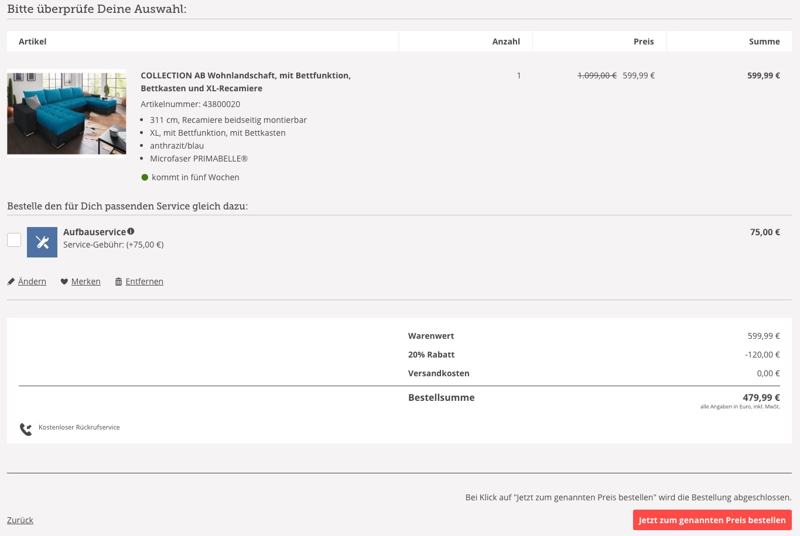Click the Summe column header
The width and height of the screenshot is (800, 536).
[764, 42]
